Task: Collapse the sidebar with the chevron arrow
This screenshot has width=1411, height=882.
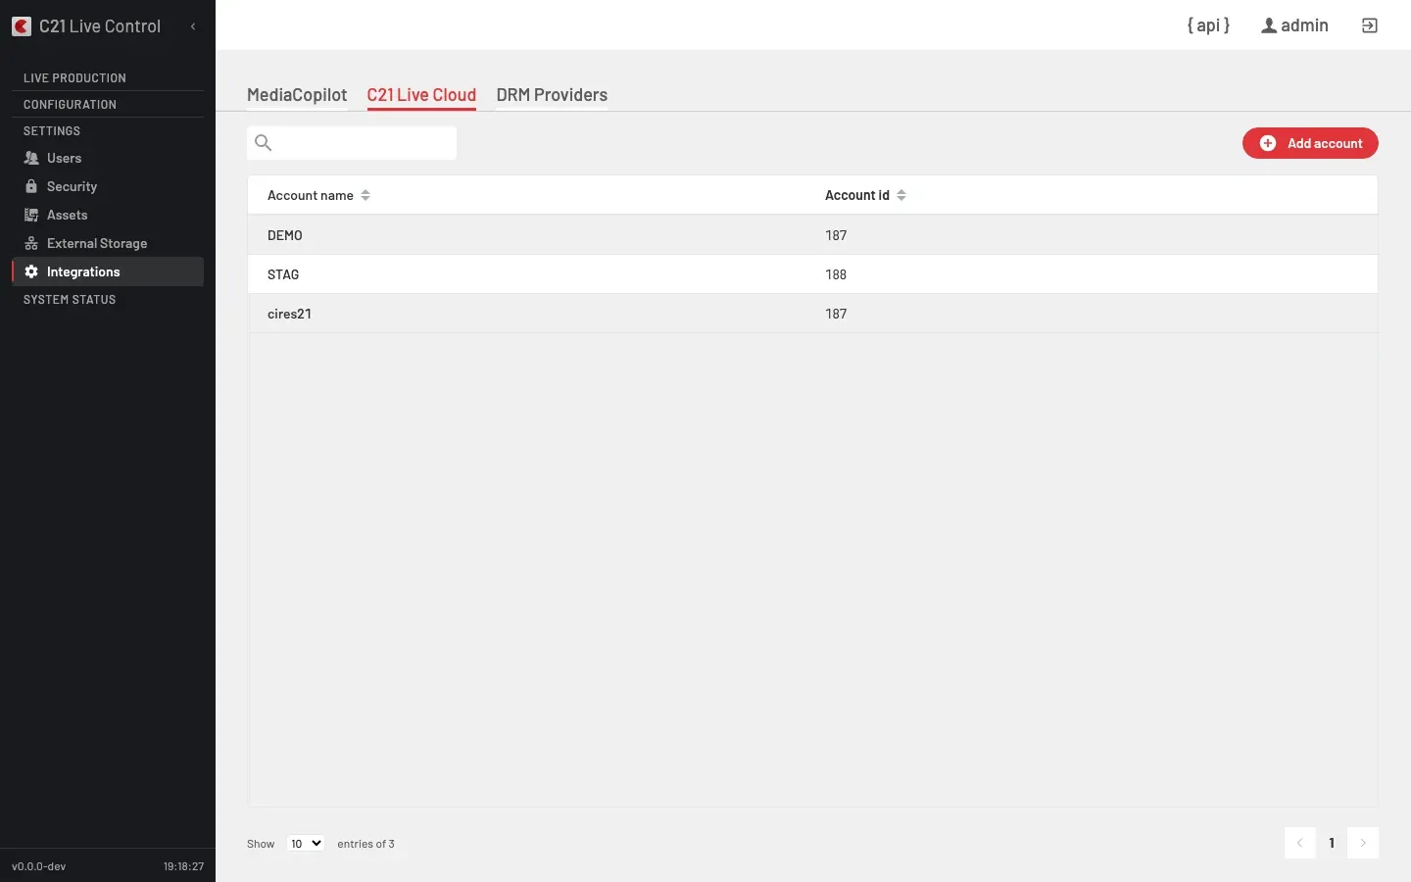Action: [x=193, y=26]
